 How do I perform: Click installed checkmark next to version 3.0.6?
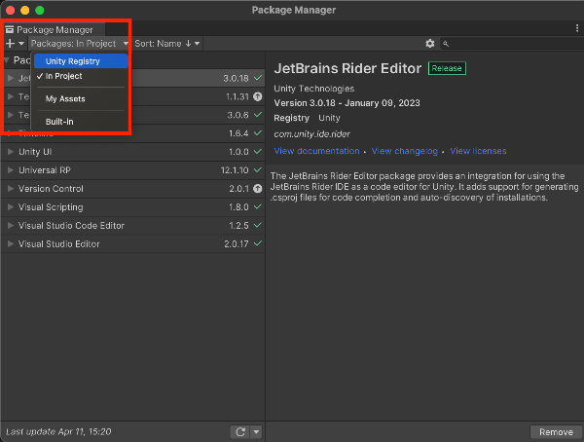257,115
